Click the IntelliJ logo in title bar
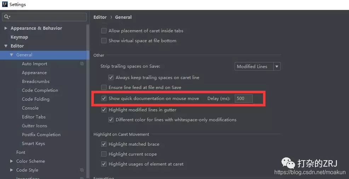This screenshot has width=349, height=179. coord(5,4)
